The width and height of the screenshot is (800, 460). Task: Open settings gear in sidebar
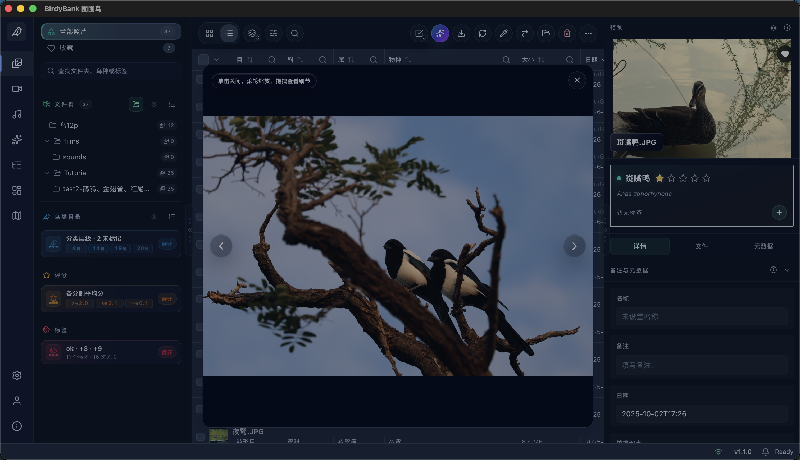[17, 375]
